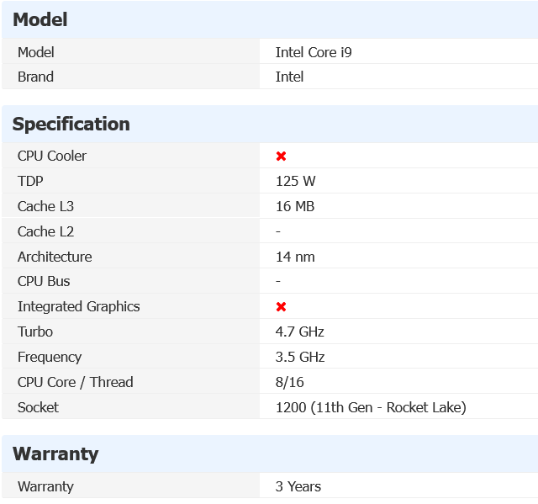Click the 8/16 core thread value

point(289,382)
